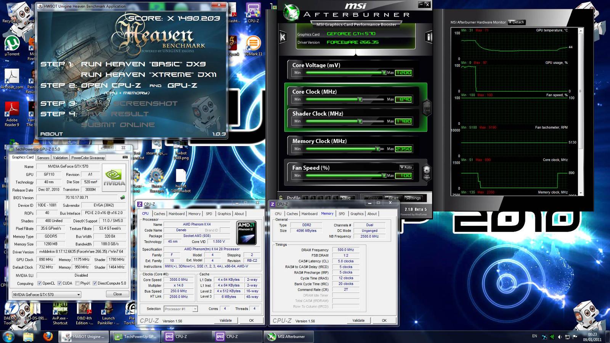This screenshot has width=610, height=343.
Task: Open the AvP.exe shortcut icon
Action: pyautogui.click(x=60, y=314)
